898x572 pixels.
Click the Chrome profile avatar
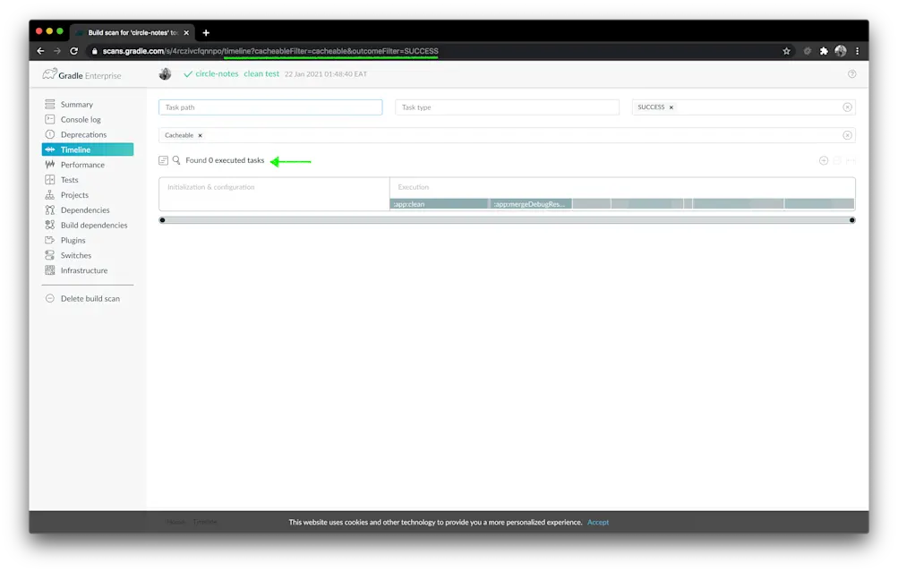pyautogui.click(x=840, y=51)
